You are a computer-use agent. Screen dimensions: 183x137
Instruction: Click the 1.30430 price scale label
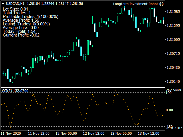(173, 67)
